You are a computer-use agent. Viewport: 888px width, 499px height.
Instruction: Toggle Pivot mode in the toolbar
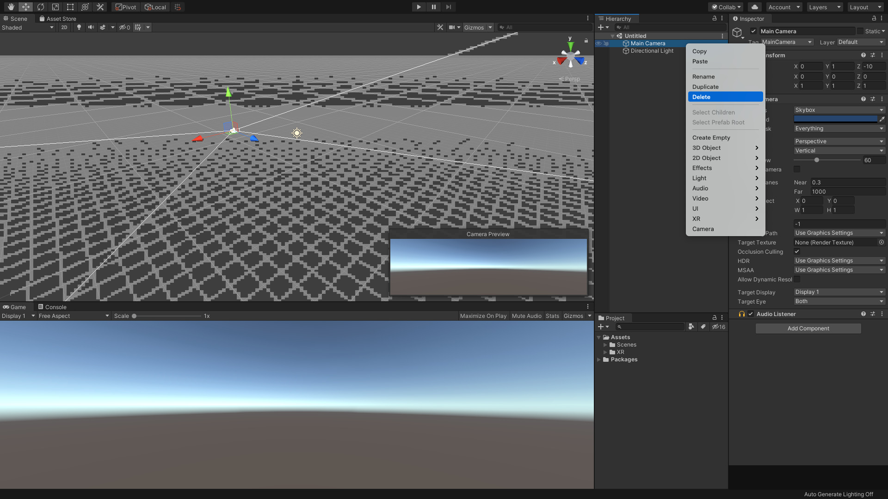tap(125, 7)
